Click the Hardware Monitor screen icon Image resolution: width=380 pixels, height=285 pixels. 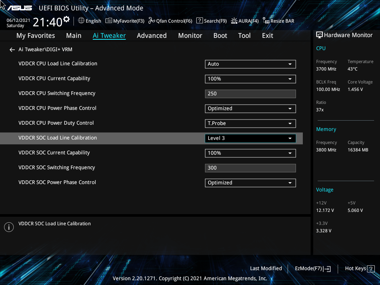(320, 35)
